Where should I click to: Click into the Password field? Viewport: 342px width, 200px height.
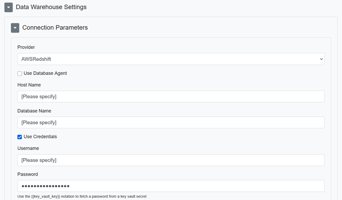171,186
